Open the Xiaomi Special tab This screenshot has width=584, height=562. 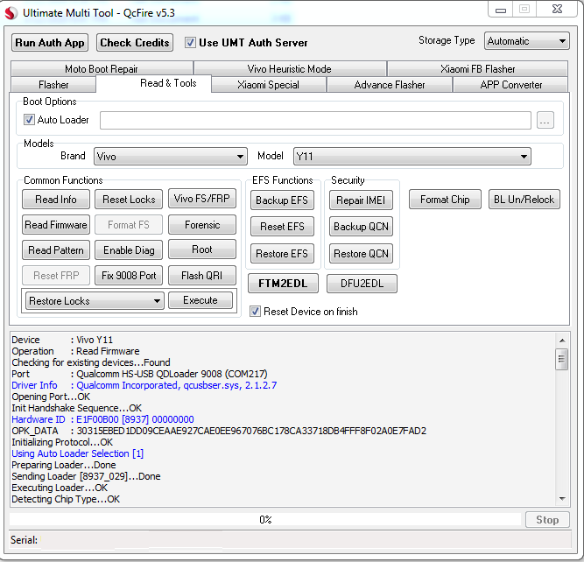(269, 85)
